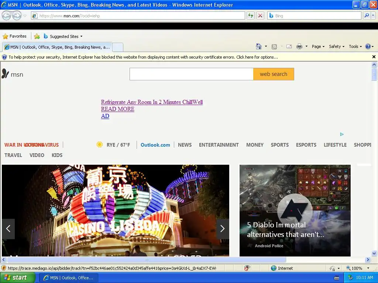The image size is (378, 283).
Task: Refresh the page with the green arrows
Action: pos(251,15)
